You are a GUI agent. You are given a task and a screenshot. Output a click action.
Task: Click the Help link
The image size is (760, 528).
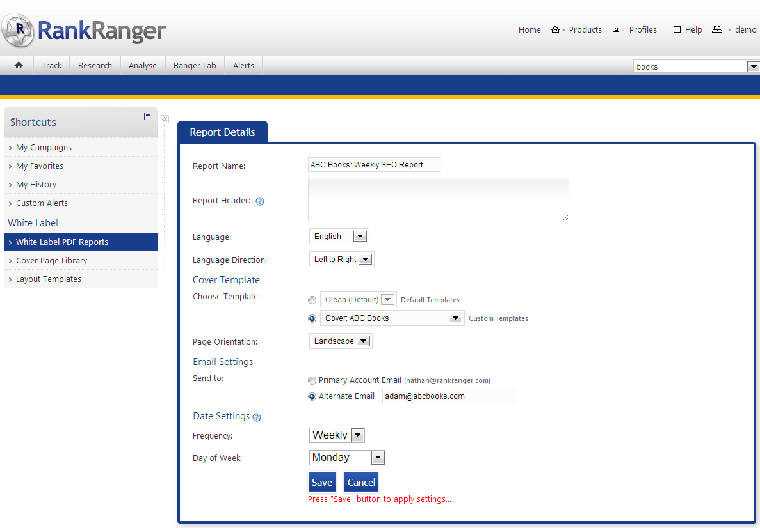click(693, 29)
